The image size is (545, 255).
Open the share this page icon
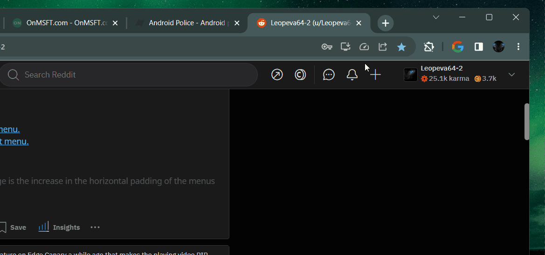coord(383,47)
